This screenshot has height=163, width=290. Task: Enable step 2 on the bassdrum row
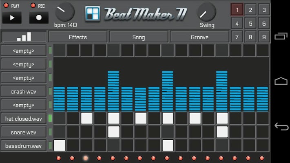pyautogui.click(x=73, y=145)
